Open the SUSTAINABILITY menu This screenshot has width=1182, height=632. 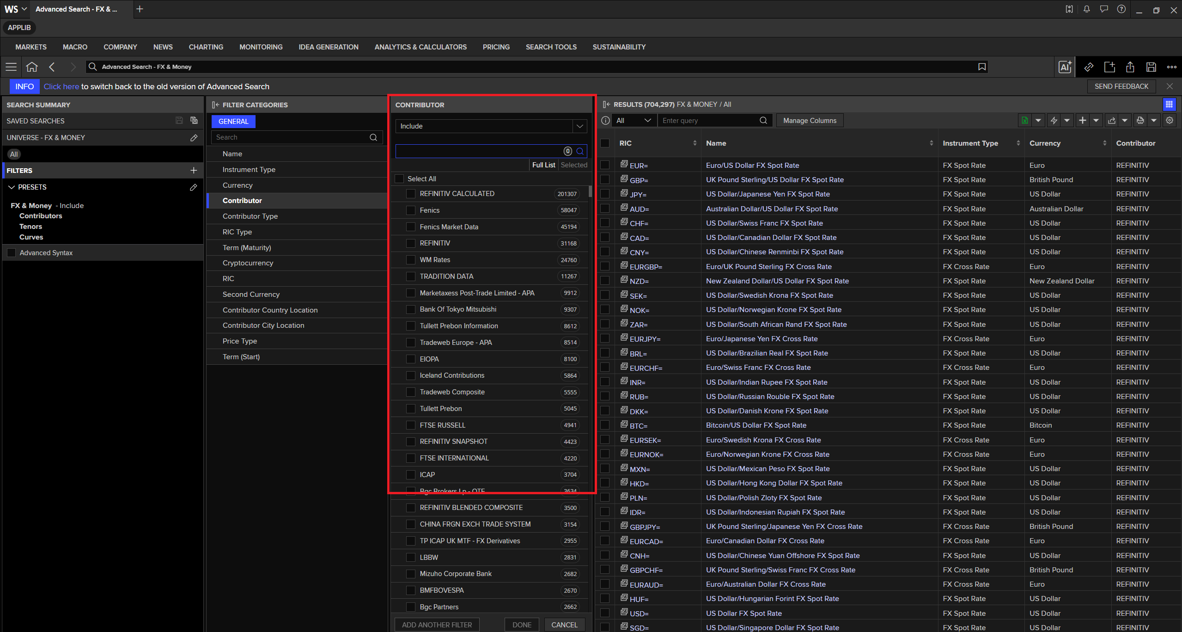point(619,47)
